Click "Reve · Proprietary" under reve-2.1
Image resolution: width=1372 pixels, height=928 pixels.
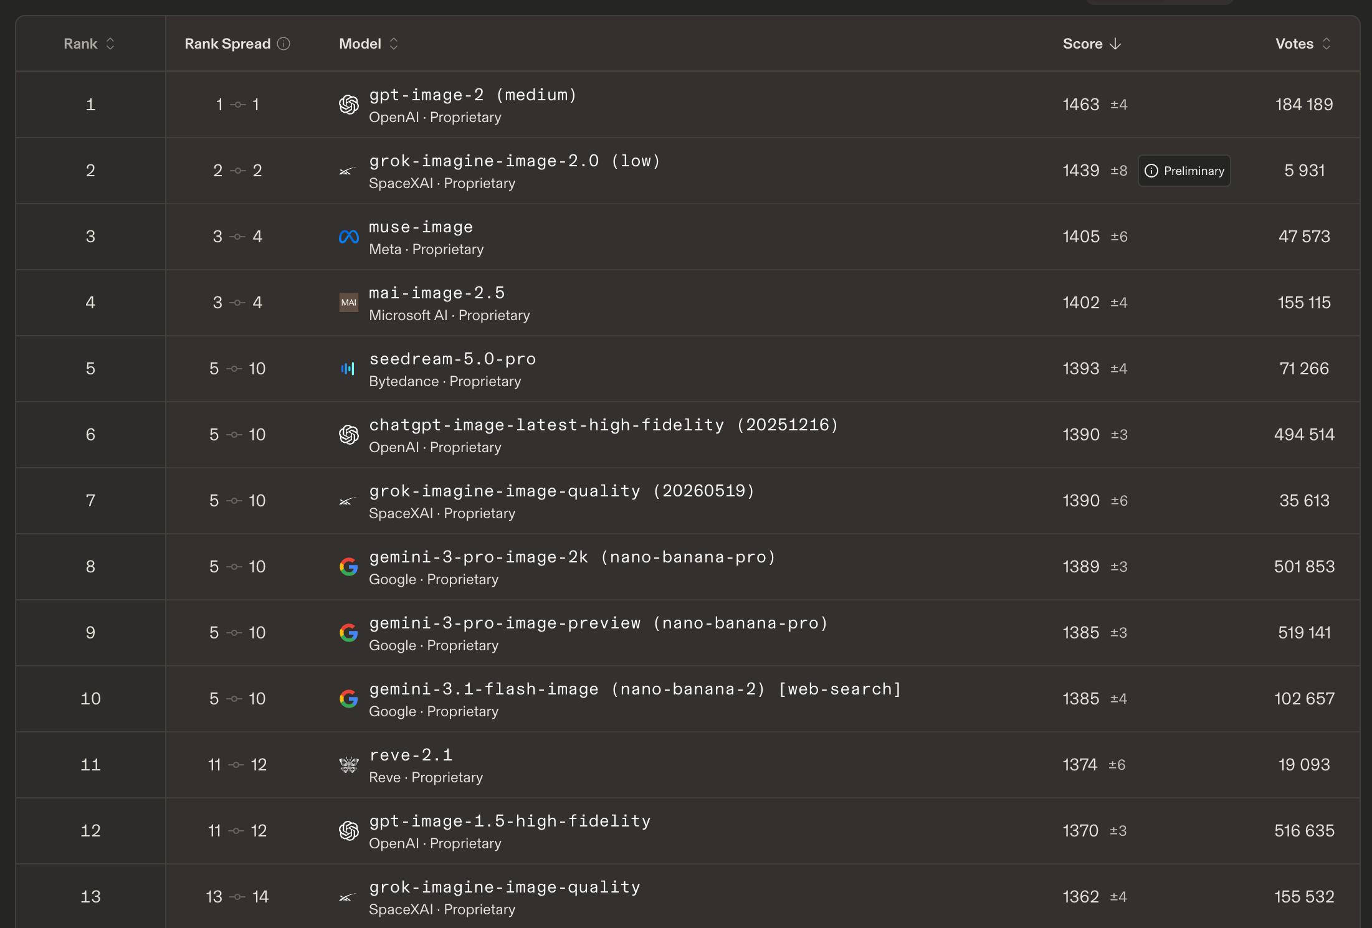[426, 778]
